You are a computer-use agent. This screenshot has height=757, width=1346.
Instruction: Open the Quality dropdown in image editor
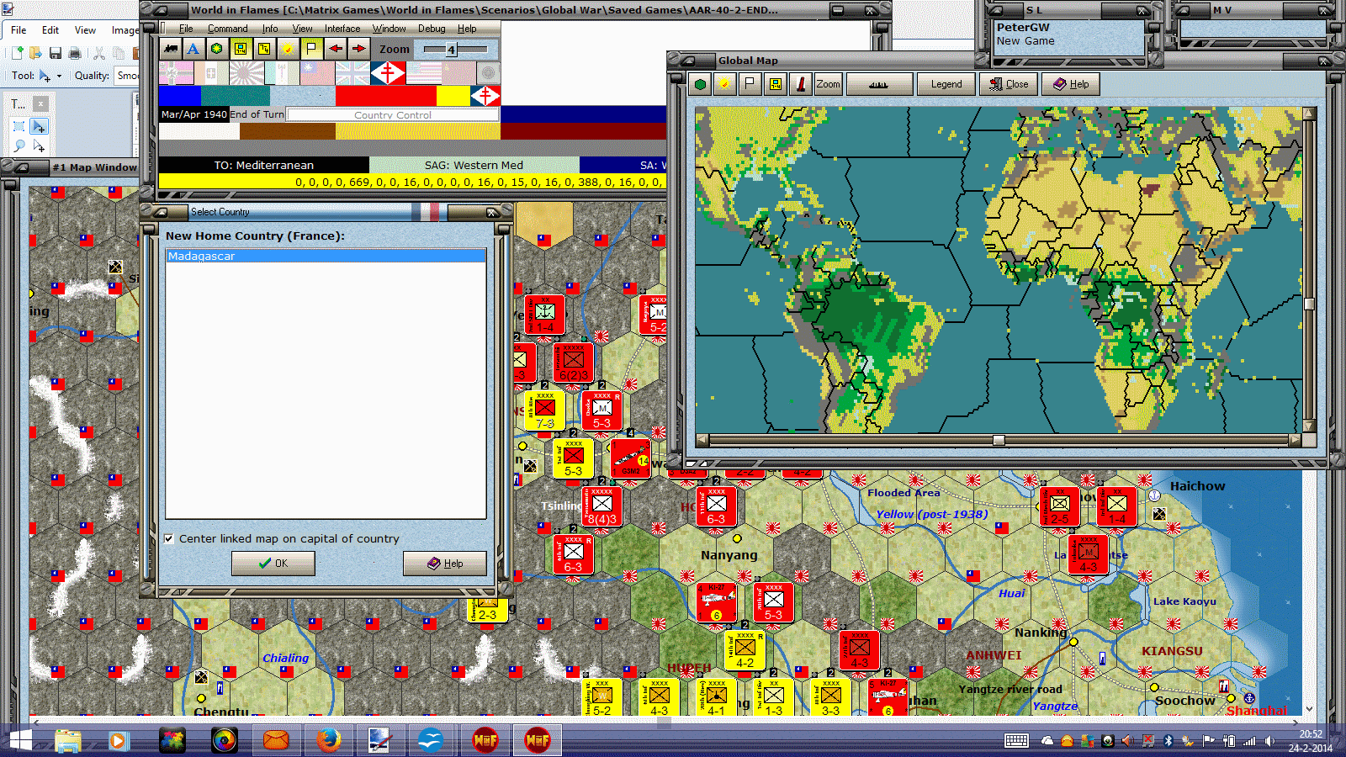coord(128,76)
